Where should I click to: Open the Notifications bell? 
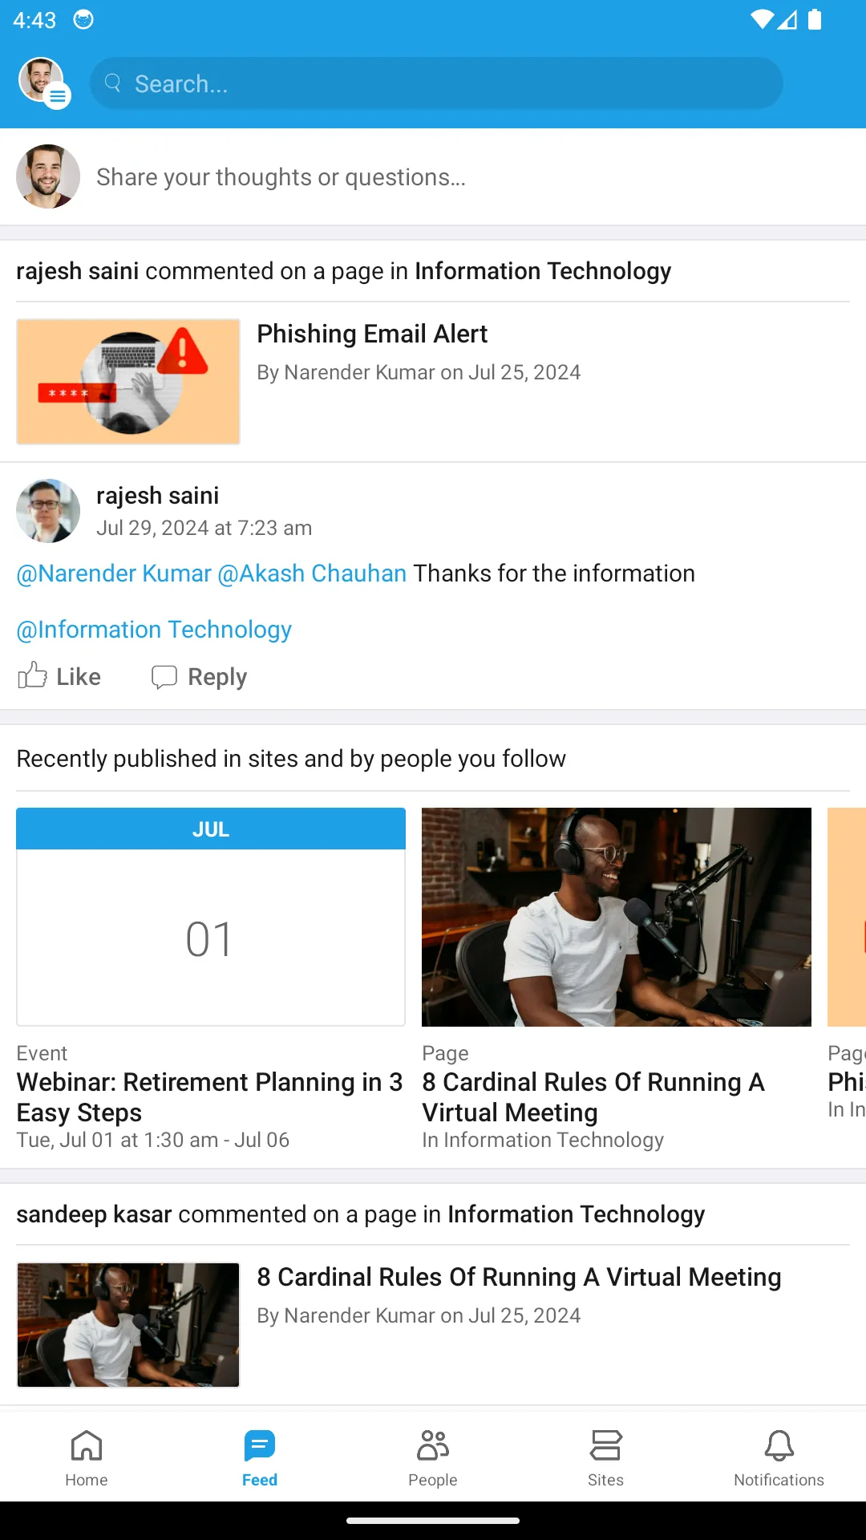[779, 1457]
